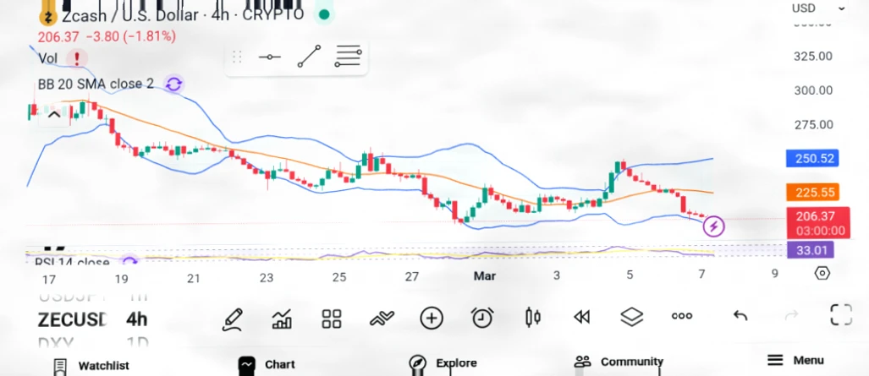The width and height of the screenshot is (869, 376).
Task: Open the ZECUSD symbol selector
Action: point(72,319)
